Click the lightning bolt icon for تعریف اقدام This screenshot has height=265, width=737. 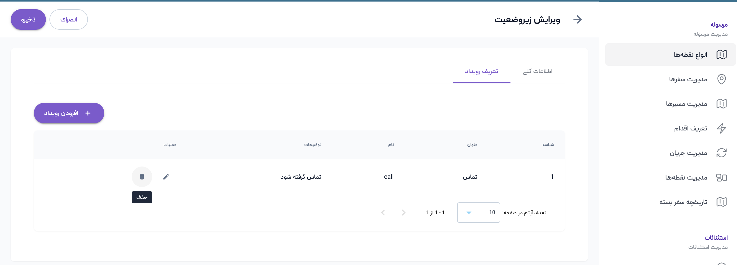pos(721,128)
